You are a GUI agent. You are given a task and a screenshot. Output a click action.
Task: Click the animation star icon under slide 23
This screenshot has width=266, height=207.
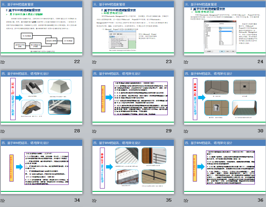[94, 62]
